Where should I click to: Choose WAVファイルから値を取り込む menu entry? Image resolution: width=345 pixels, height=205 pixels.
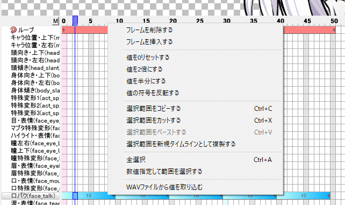pyautogui.click(x=164, y=187)
